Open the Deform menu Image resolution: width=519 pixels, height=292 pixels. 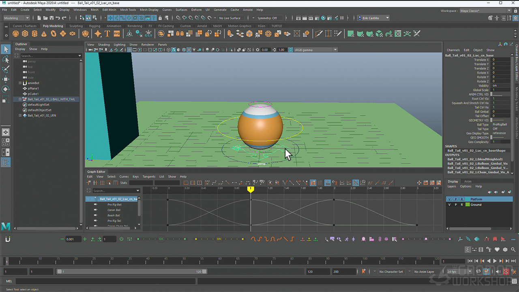[196, 10]
